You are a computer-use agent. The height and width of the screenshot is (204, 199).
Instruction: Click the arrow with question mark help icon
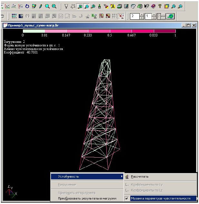pyautogui.click(x=146, y=6)
